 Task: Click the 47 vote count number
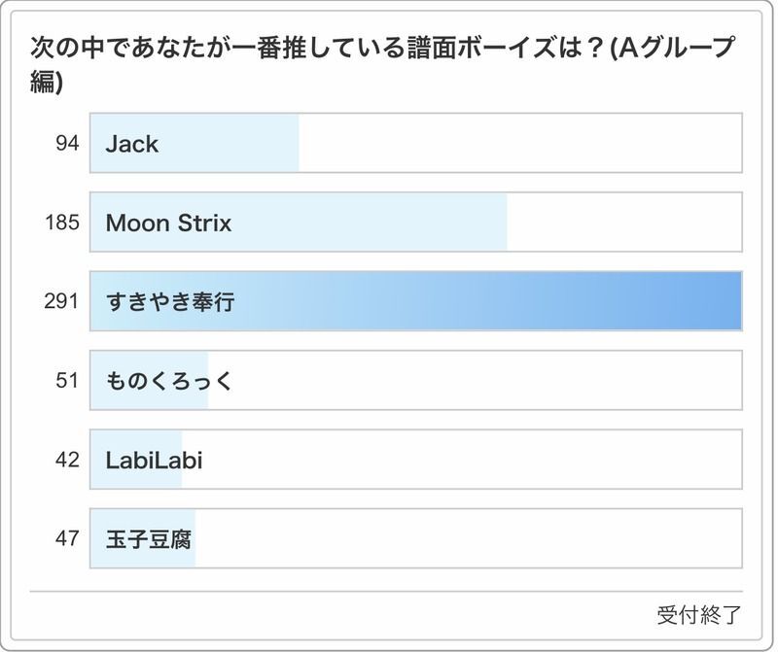tap(66, 538)
